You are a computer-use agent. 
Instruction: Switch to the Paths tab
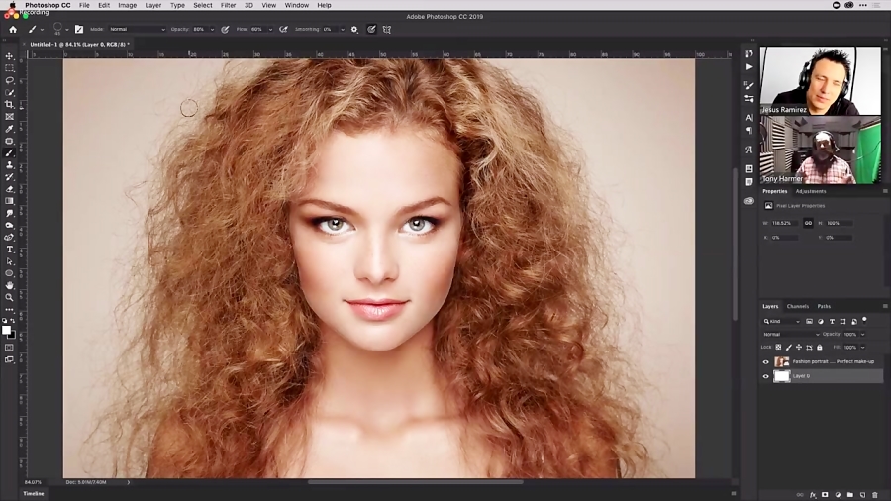click(824, 306)
